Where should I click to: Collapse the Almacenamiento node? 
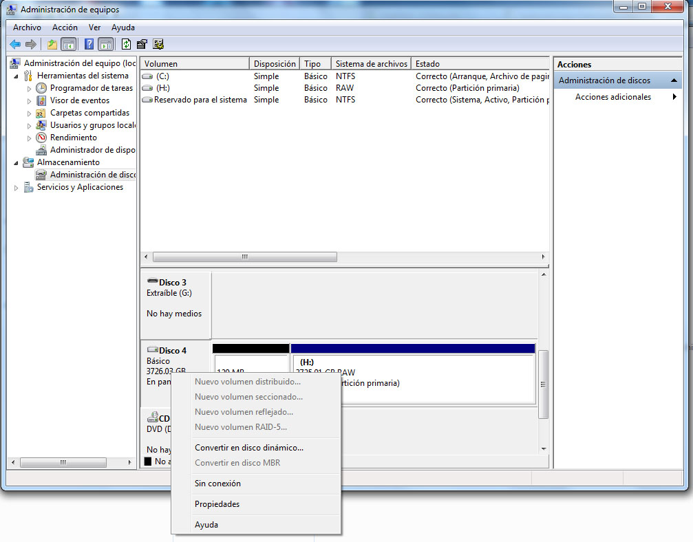tap(17, 162)
